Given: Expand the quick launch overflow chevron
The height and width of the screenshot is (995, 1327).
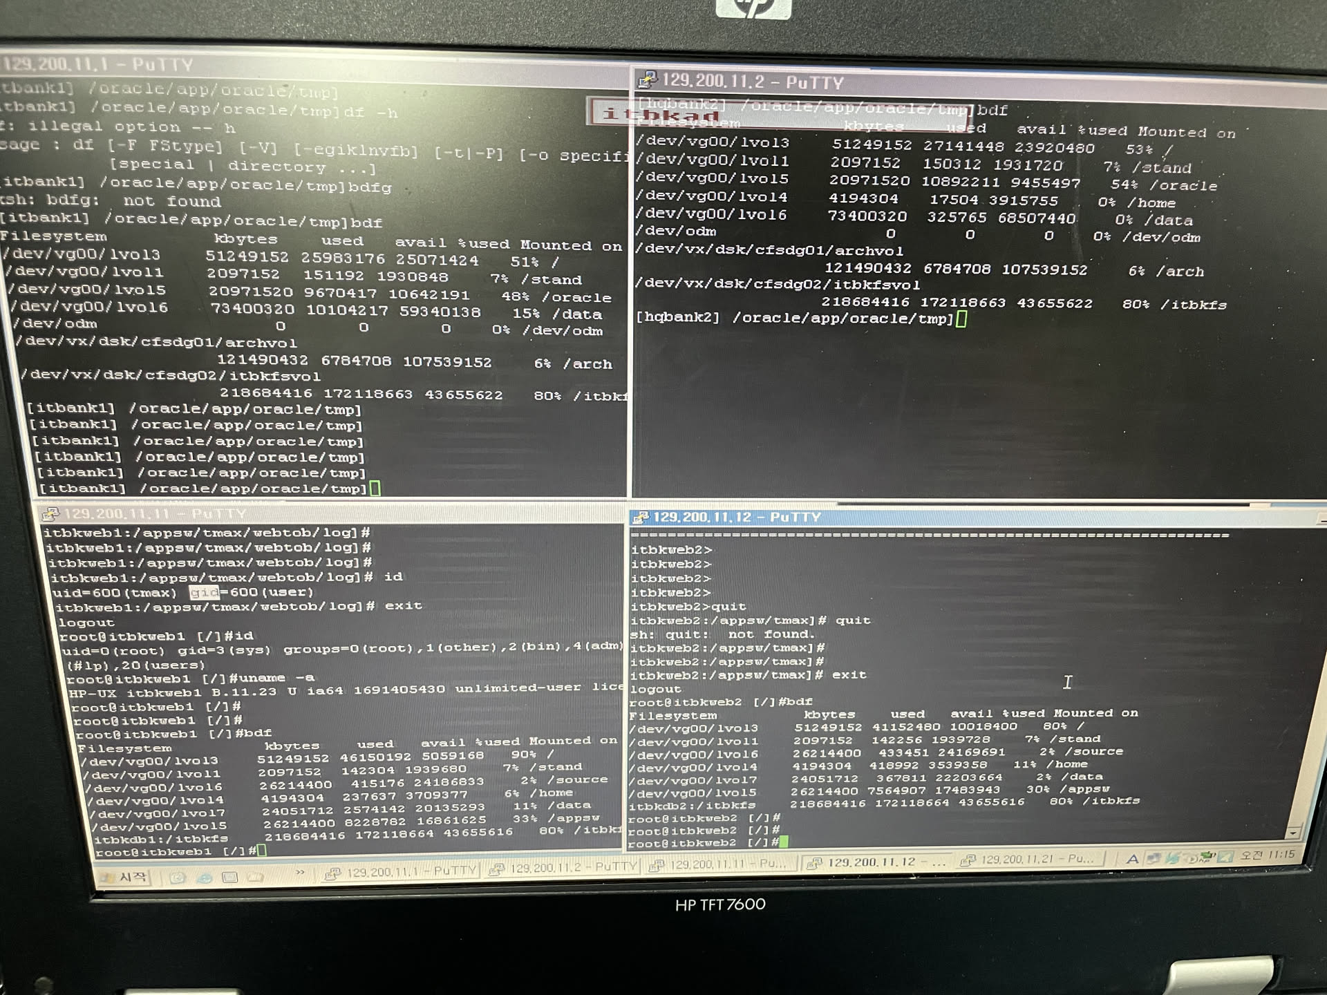Looking at the screenshot, I should (300, 873).
